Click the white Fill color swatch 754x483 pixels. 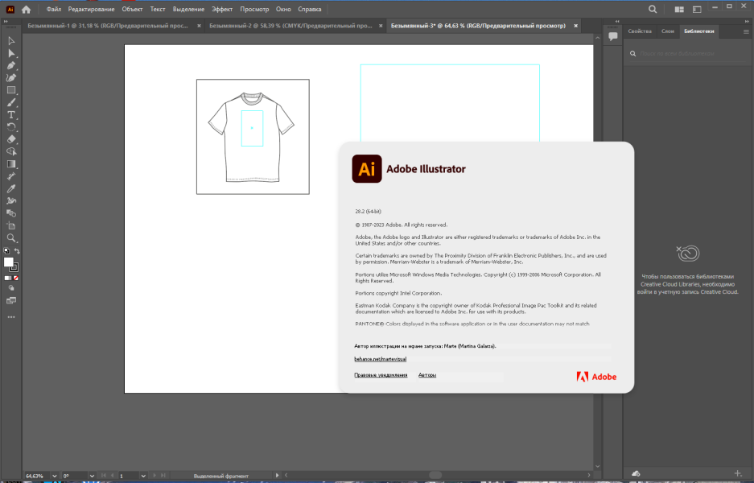tap(8, 262)
